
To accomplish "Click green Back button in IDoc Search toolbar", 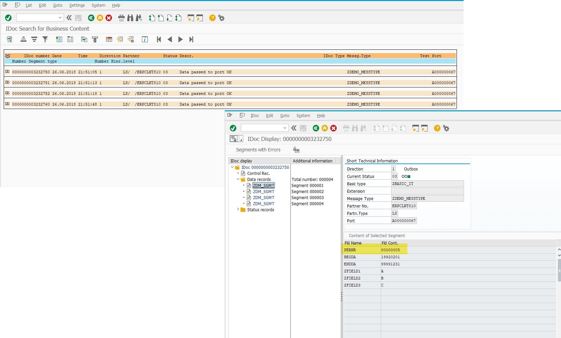I will click(91, 18).
